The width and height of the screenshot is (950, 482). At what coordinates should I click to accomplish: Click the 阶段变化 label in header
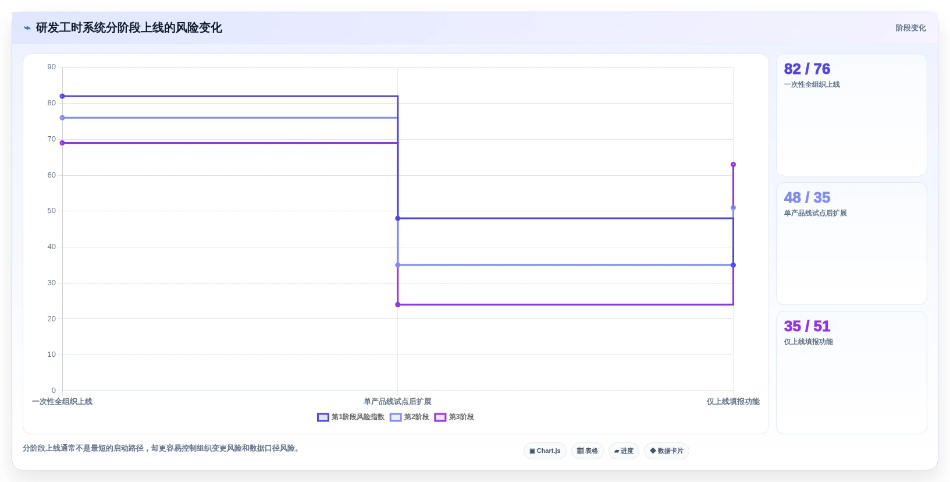(910, 28)
